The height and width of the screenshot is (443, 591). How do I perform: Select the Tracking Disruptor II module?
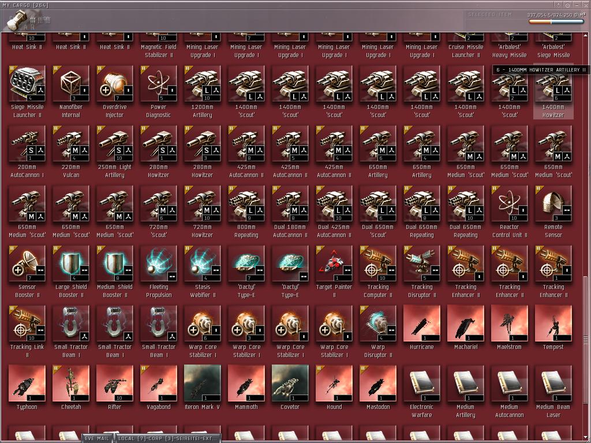[x=422, y=272]
